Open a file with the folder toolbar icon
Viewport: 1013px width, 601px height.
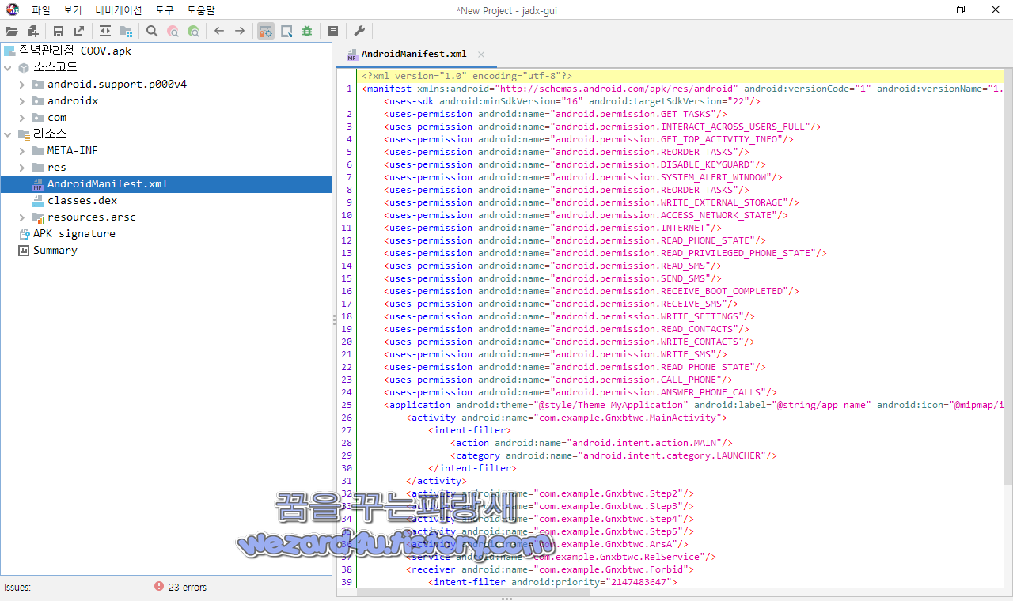12,31
